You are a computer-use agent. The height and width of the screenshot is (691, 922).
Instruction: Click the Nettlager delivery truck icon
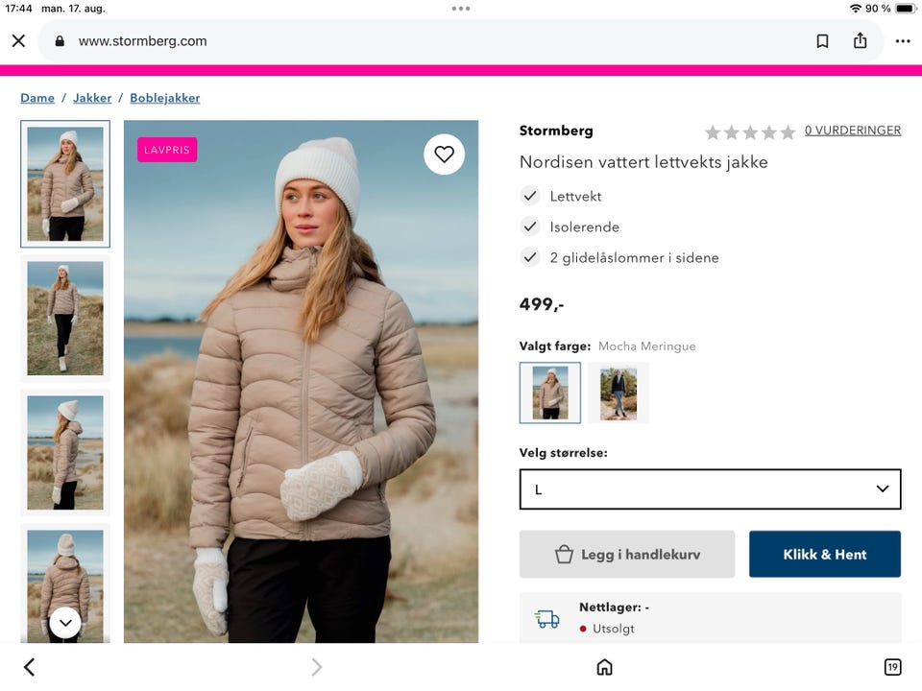tap(546, 619)
